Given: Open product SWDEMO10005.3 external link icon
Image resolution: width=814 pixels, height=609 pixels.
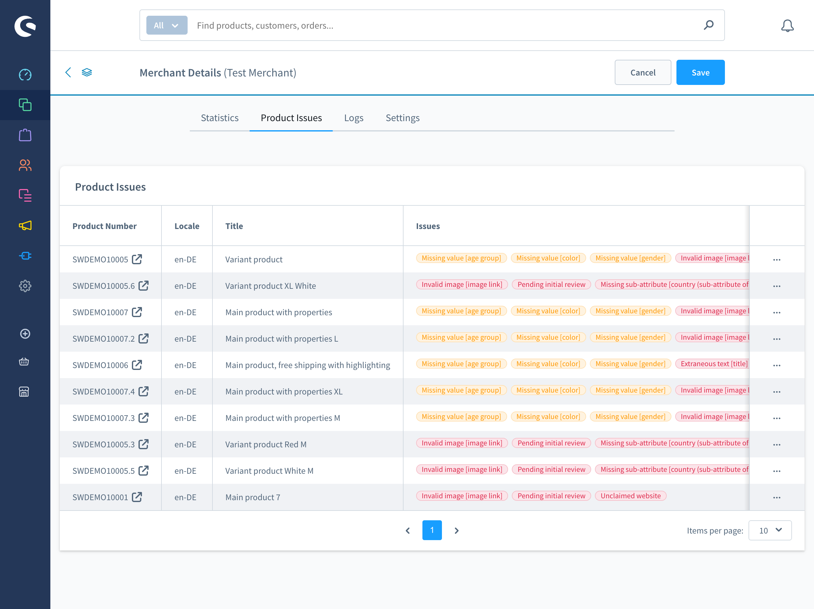Looking at the screenshot, I should coord(144,444).
